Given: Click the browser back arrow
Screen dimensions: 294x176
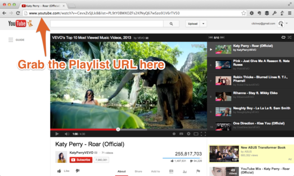Looking at the screenshot, I should (4, 13).
